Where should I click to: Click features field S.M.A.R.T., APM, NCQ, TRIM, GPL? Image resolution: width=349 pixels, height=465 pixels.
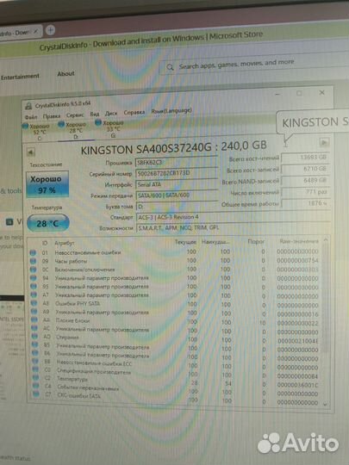(233, 227)
